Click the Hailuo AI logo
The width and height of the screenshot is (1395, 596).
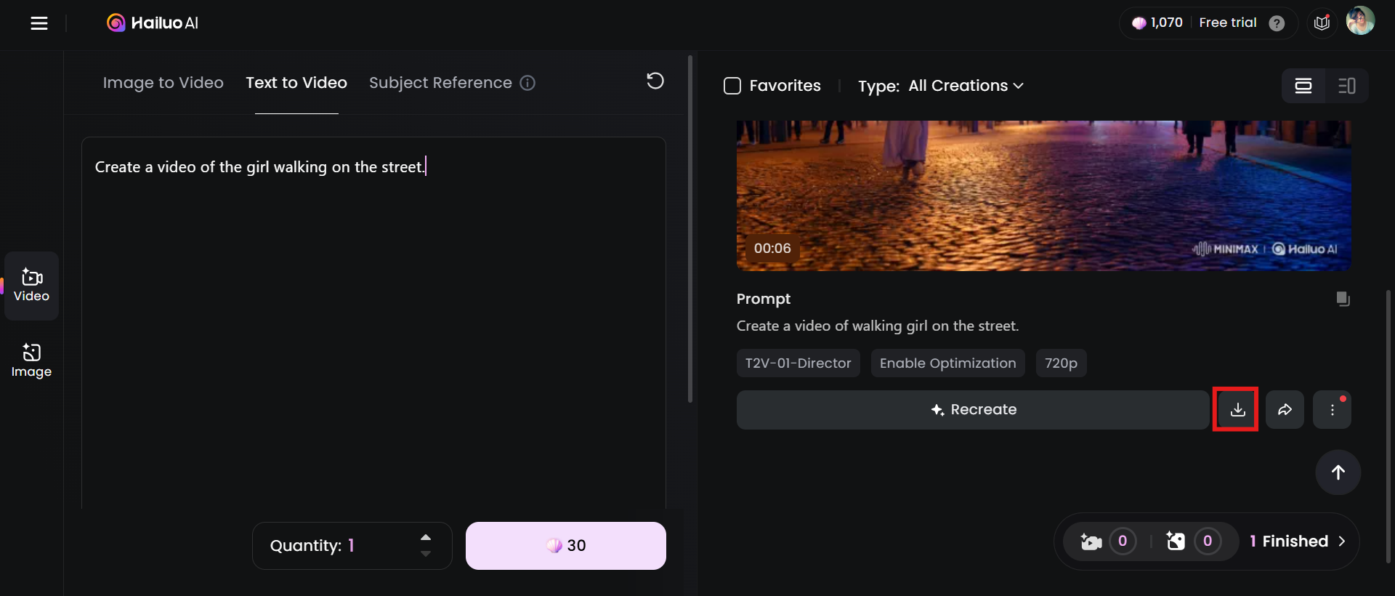[x=153, y=23]
